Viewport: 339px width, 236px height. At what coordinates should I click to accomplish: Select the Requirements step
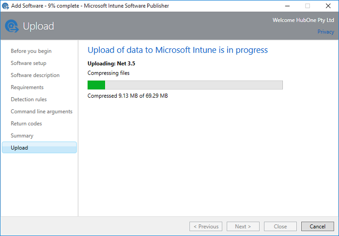27,87
